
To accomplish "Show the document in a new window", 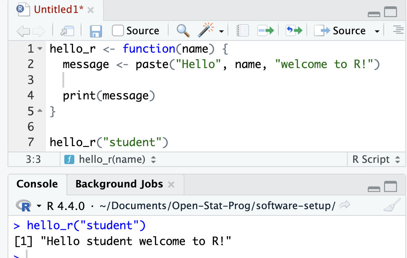I will [x=67, y=31].
